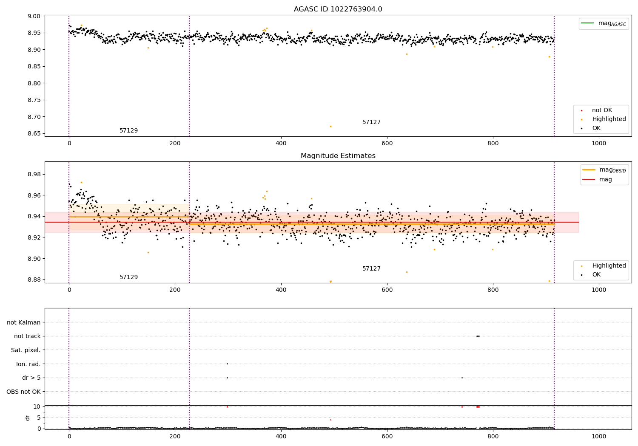Select the mag OBSID legend entry
Screen dimensions: 638x446
[604, 170]
